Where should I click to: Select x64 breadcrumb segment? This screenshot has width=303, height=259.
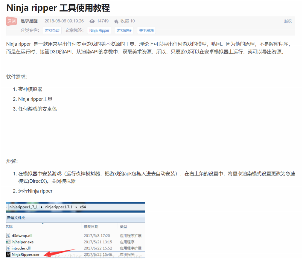click(x=83, y=207)
